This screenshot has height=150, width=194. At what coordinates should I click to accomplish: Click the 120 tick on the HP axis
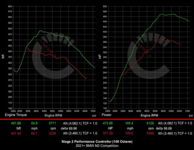105,103
